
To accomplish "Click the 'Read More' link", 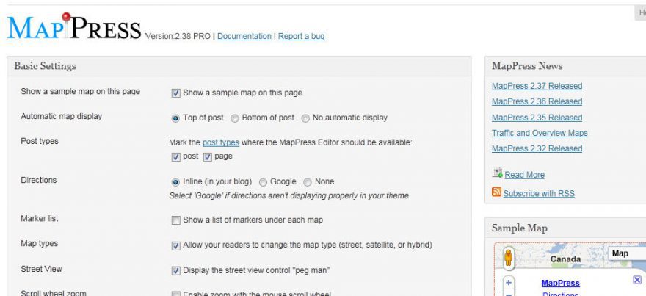I will point(524,175).
